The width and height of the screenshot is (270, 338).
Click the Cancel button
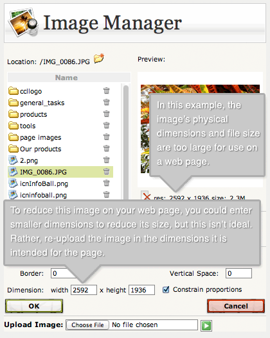(x=236, y=306)
